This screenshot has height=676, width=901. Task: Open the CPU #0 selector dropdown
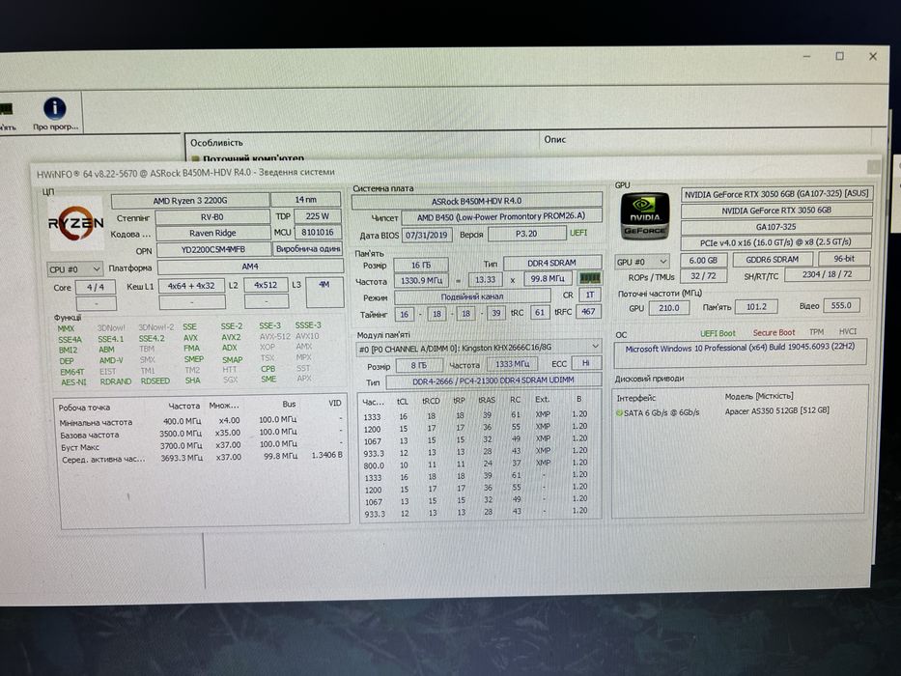tap(74, 269)
